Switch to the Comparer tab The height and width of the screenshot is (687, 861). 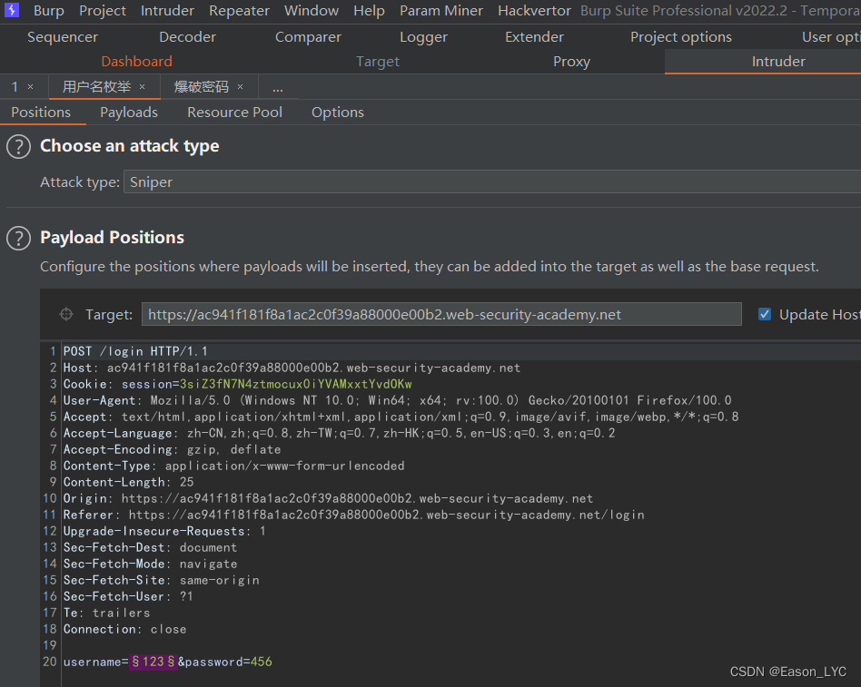[x=308, y=37]
